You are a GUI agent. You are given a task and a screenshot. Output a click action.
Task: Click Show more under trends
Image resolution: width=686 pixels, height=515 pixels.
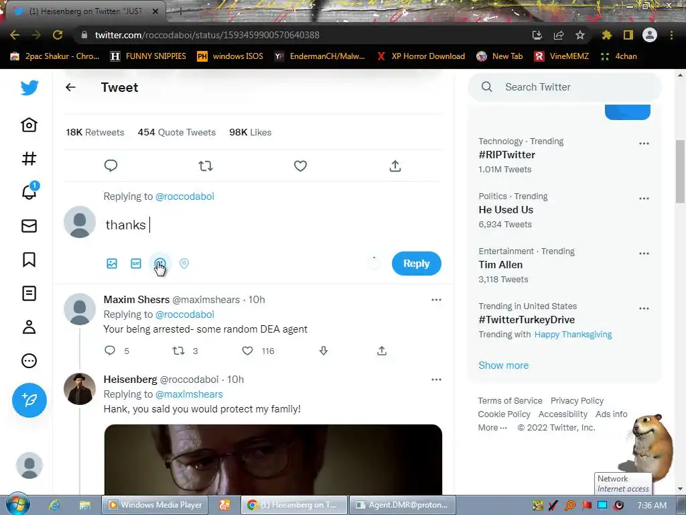click(x=504, y=365)
